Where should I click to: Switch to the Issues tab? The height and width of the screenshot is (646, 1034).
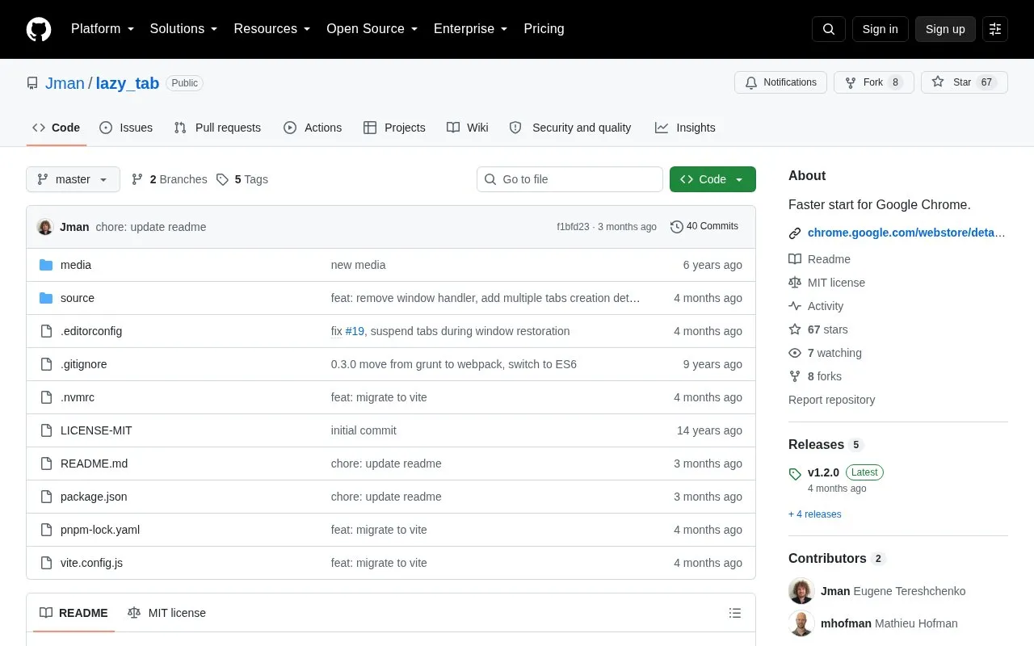pyautogui.click(x=126, y=128)
